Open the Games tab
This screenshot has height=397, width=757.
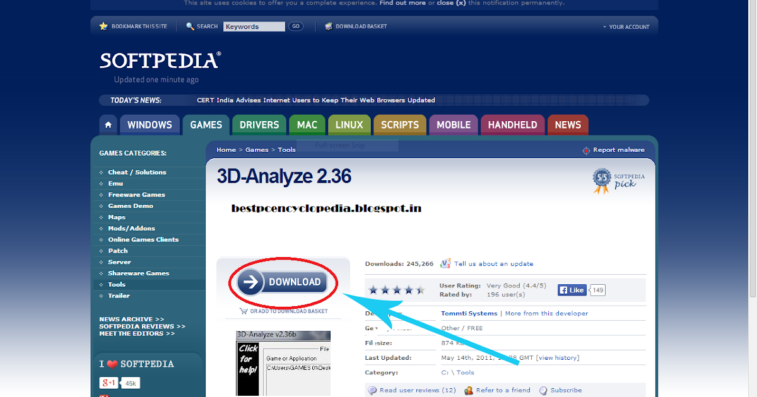[206, 125]
